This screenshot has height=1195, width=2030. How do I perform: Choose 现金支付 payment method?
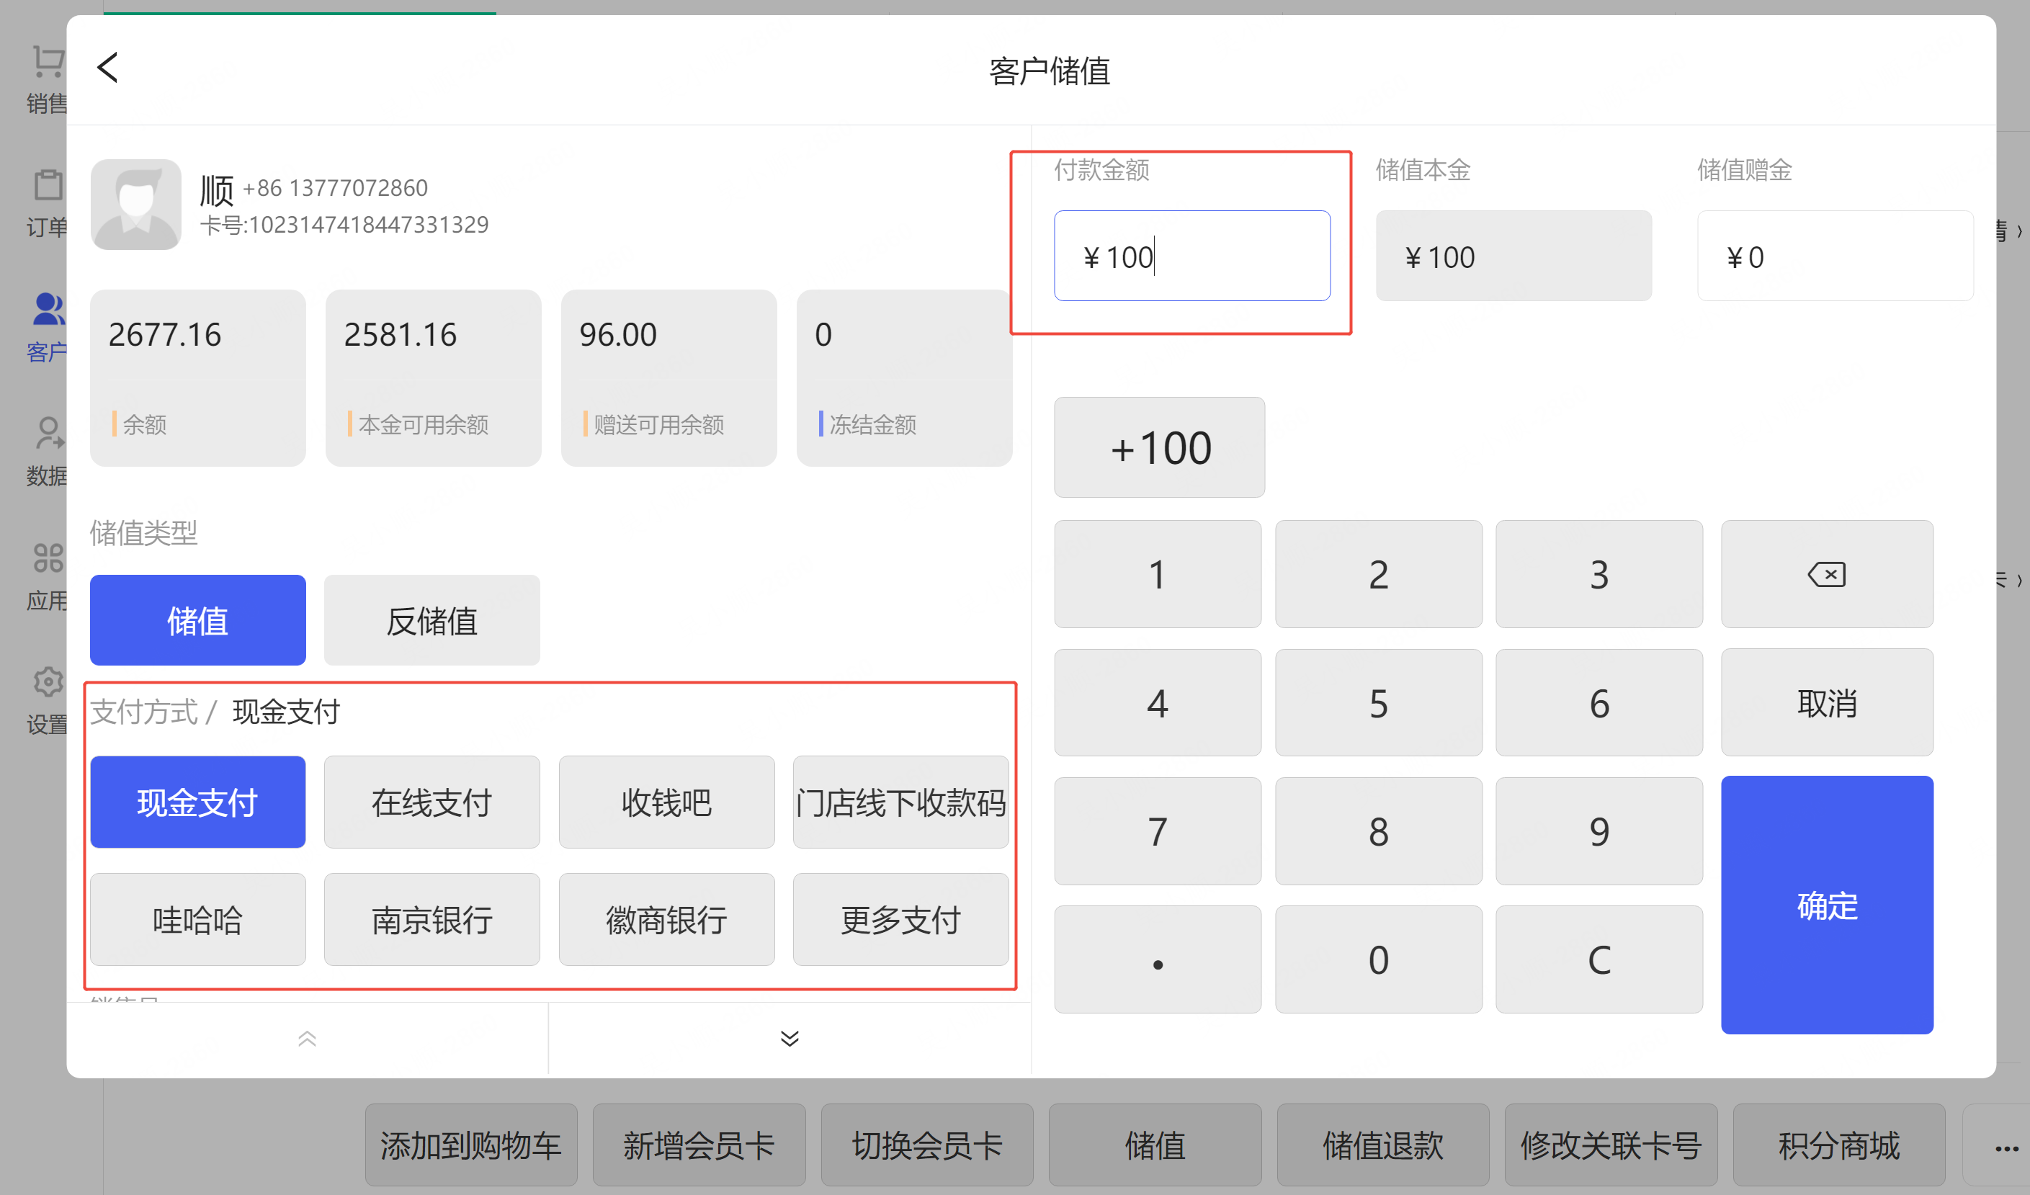click(x=197, y=802)
